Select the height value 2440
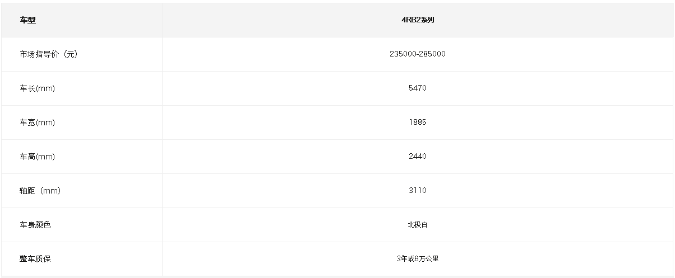 [418, 157]
